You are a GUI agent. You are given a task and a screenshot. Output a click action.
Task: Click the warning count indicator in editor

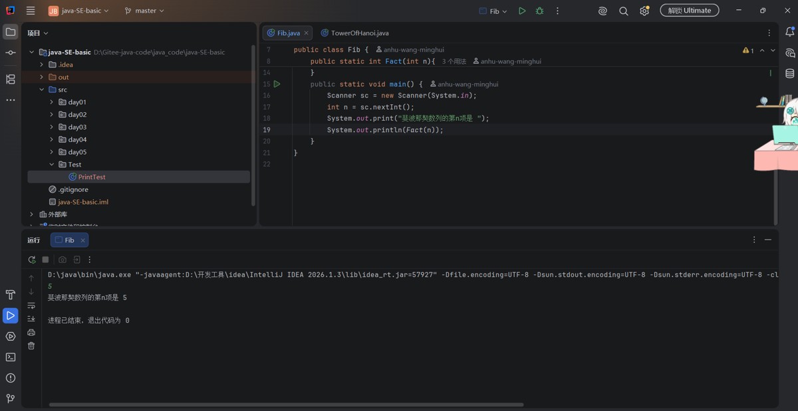[748, 50]
